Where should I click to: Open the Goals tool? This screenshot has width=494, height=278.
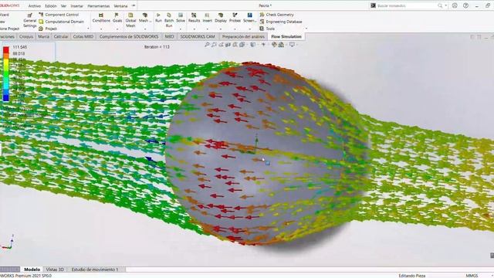(x=117, y=18)
